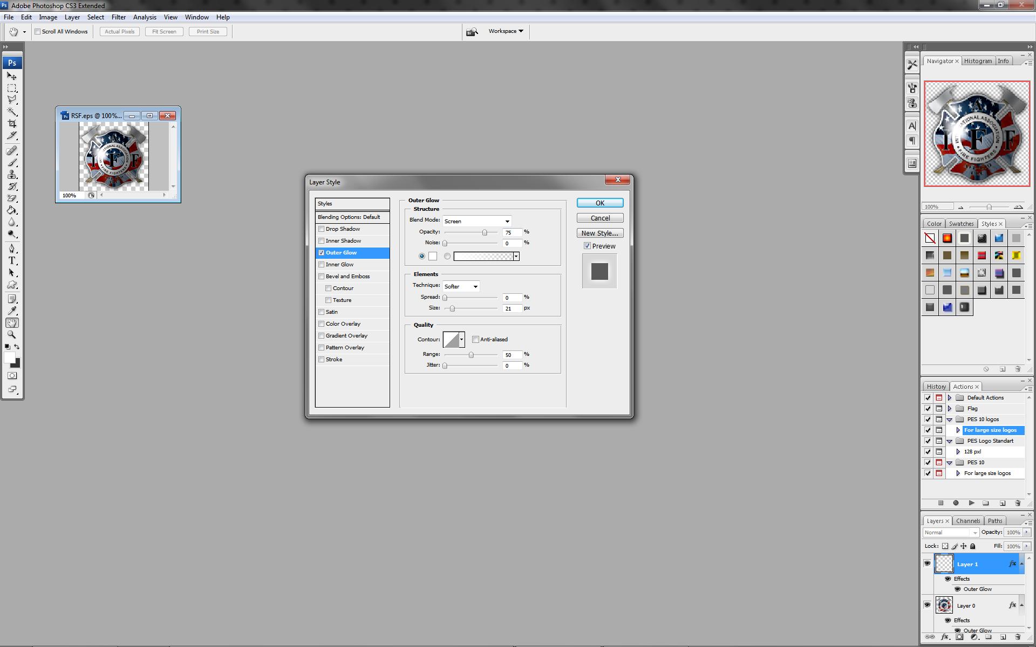
Task: Select the Eyedropper tool
Action: (x=12, y=311)
